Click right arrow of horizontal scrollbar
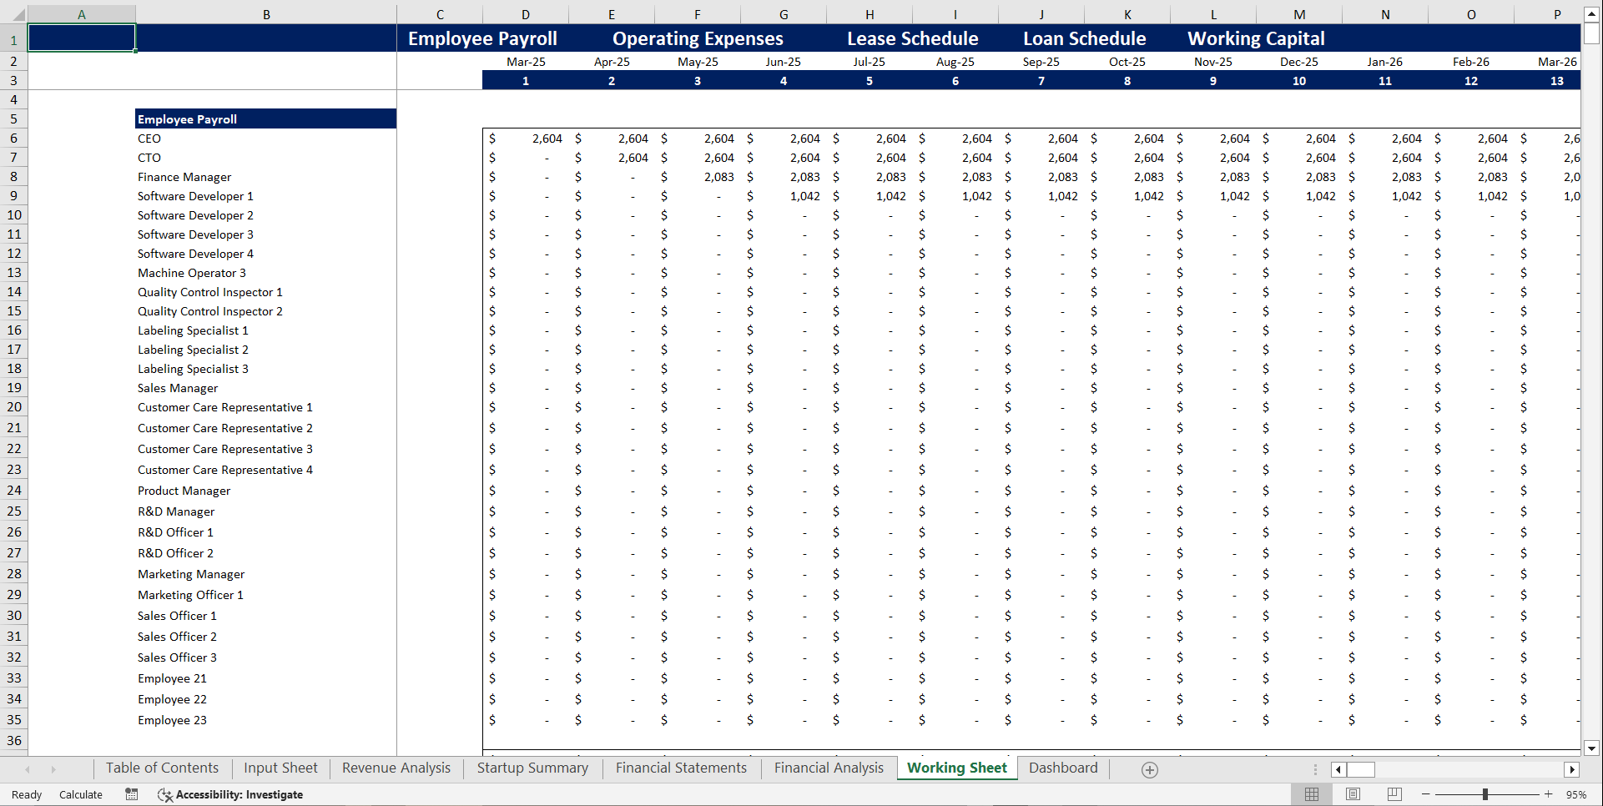 1573,769
